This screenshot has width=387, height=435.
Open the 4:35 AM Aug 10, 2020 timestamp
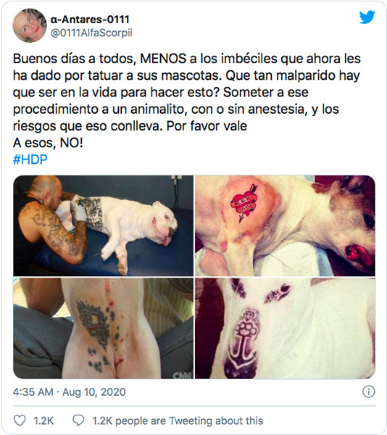pos(69,392)
